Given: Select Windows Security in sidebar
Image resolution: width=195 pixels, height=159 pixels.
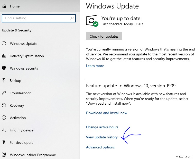Looking at the screenshot, I should pyautogui.click(x=24, y=68).
